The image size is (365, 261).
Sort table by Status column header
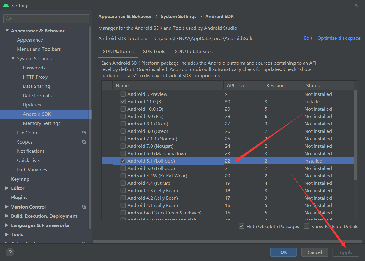coord(328,86)
